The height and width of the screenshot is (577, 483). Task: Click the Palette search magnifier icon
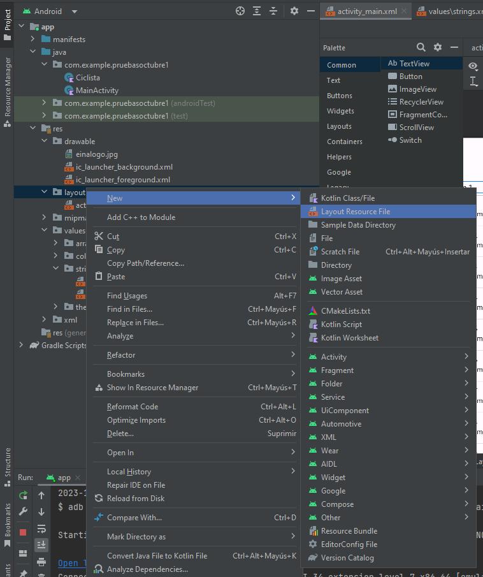pyautogui.click(x=421, y=47)
